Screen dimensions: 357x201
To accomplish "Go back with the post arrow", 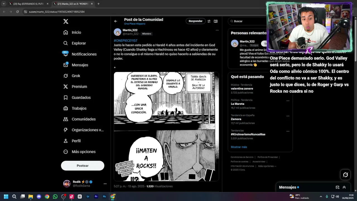I will 115,21.
